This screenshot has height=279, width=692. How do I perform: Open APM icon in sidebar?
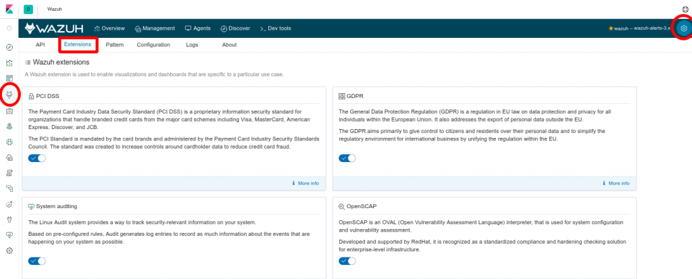(x=9, y=188)
